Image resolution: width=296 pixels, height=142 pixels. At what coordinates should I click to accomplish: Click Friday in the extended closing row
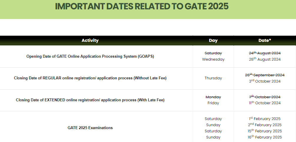pyautogui.click(x=213, y=103)
